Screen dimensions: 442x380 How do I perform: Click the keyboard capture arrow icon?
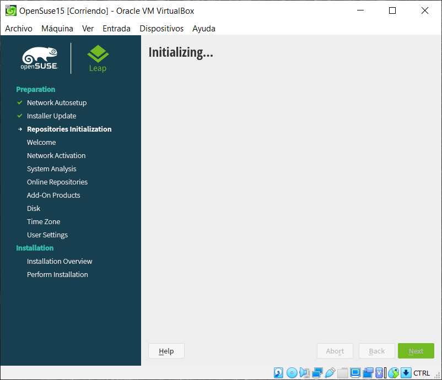coord(406,373)
